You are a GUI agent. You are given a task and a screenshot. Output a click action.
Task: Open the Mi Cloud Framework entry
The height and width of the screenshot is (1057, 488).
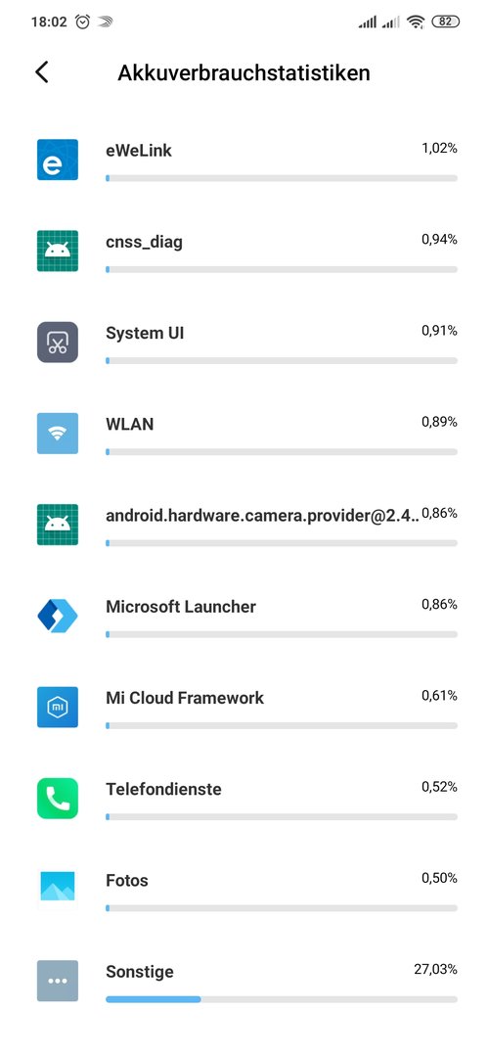(244, 708)
